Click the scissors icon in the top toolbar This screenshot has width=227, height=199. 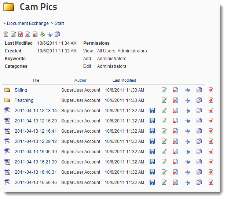[x=50, y=34]
